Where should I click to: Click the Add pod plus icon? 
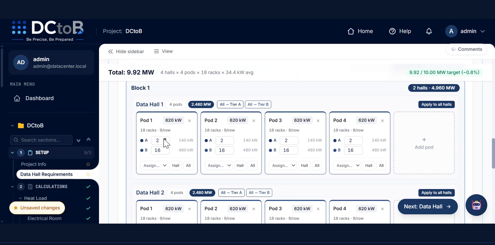pos(424,140)
